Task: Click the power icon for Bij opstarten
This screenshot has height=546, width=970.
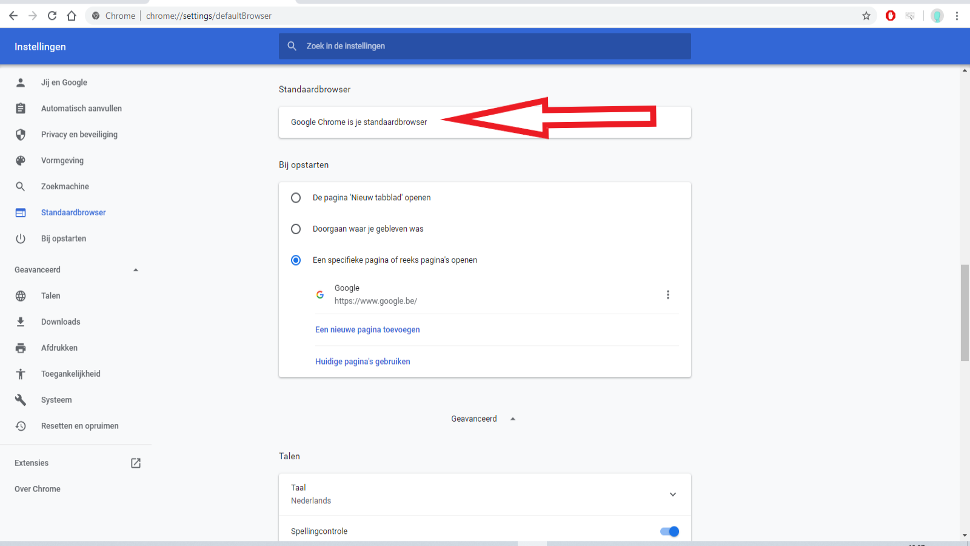Action: pos(21,239)
